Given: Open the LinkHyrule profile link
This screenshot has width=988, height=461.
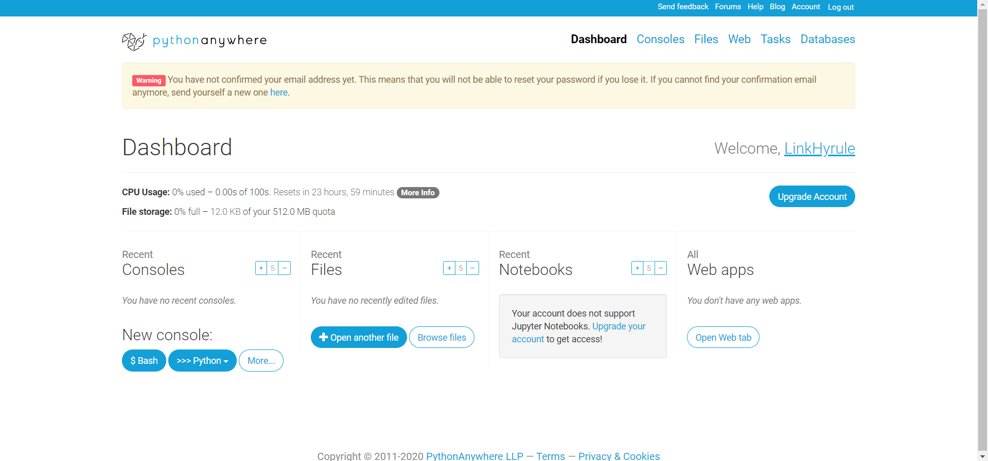Looking at the screenshot, I should coord(820,148).
